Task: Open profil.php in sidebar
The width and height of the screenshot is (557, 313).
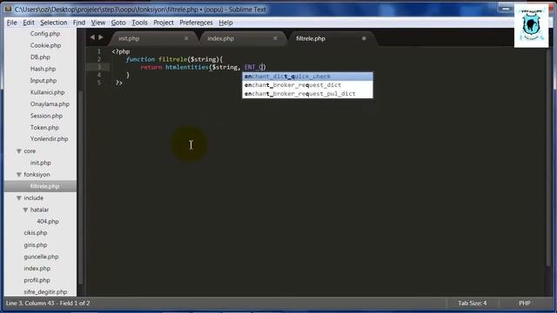Action: coord(37,280)
